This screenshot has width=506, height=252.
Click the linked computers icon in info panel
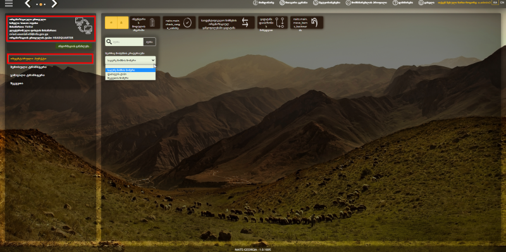pos(83,25)
